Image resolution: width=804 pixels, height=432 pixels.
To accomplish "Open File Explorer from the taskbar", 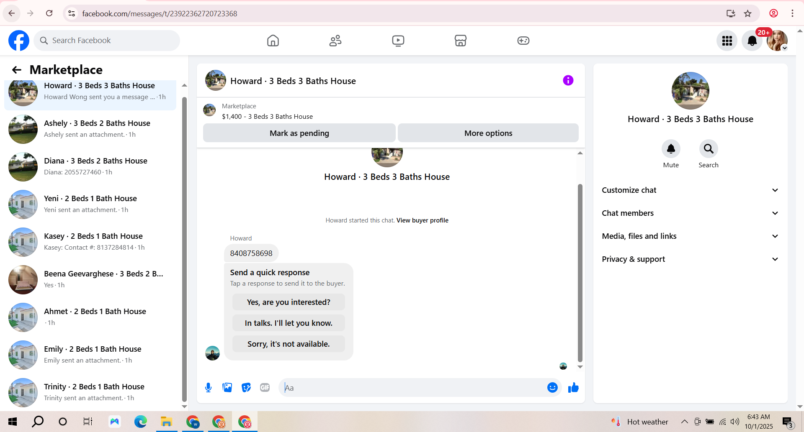I will [166, 422].
